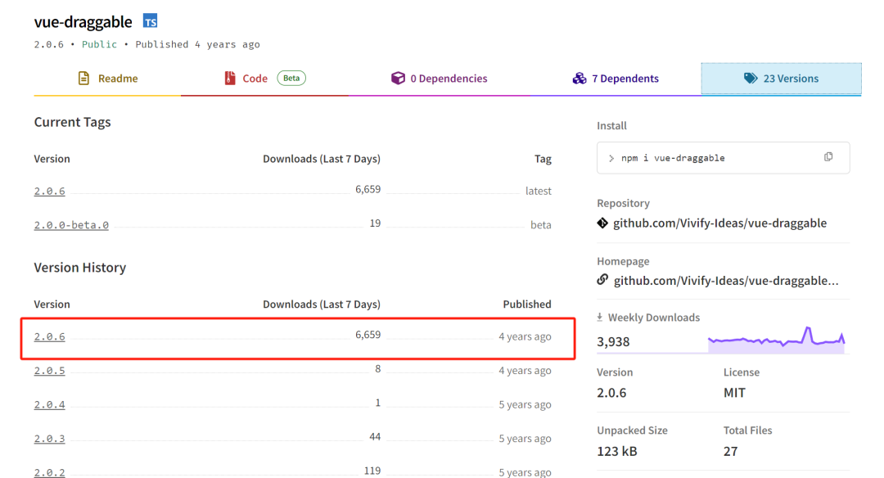Open version 2.0.3 link
The width and height of the screenshot is (884, 478).
point(49,439)
